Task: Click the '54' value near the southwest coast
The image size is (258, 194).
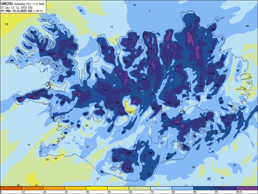Action: (56, 158)
